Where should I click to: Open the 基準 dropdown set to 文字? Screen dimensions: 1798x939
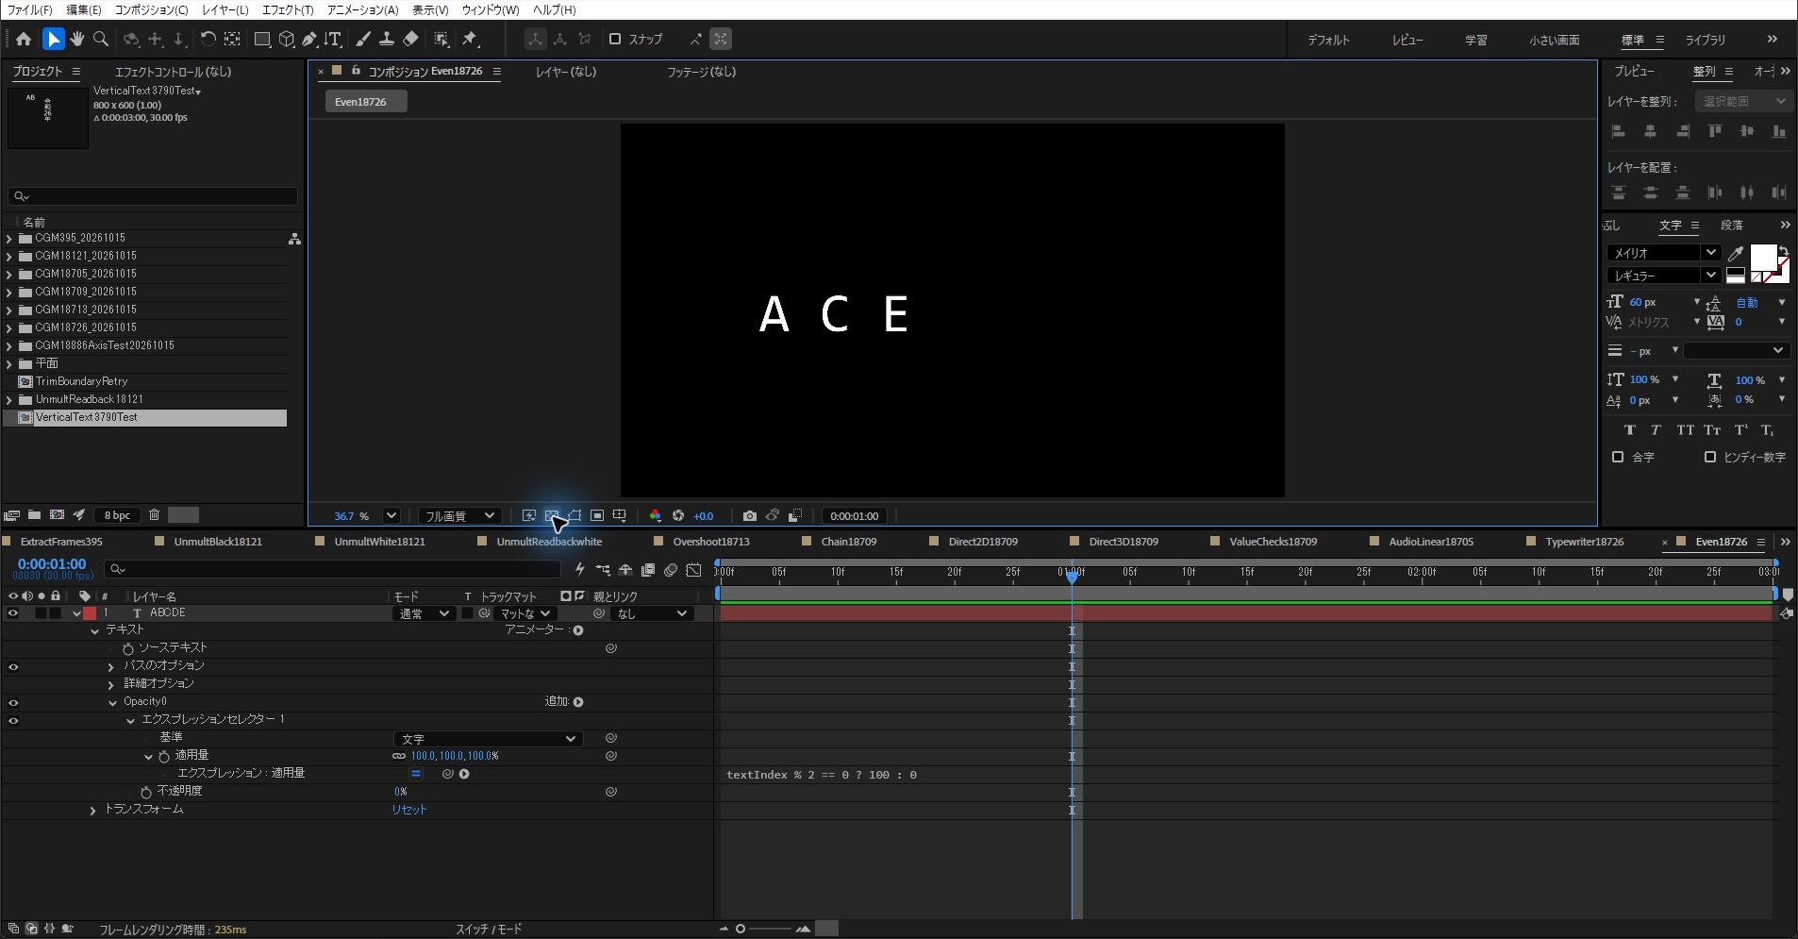pos(488,739)
